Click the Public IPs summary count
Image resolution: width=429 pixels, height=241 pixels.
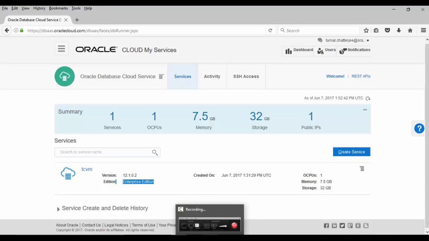click(x=311, y=116)
